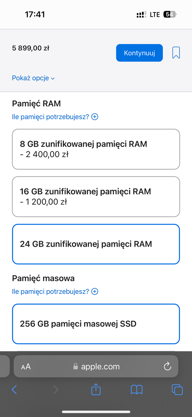The width and height of the screenshot is (192, 417).
Task: Tap the forward arrow in Safari toolbar
Action: click(x=56, y=389)
